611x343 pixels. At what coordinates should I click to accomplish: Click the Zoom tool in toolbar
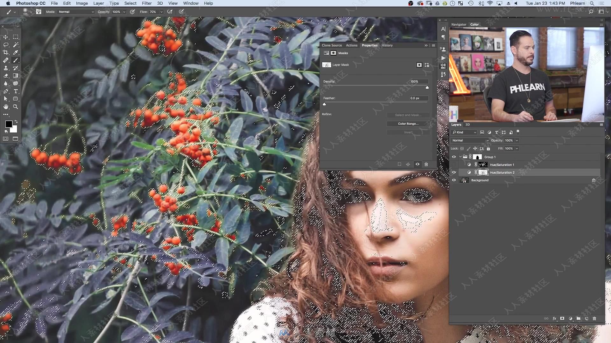16,106
